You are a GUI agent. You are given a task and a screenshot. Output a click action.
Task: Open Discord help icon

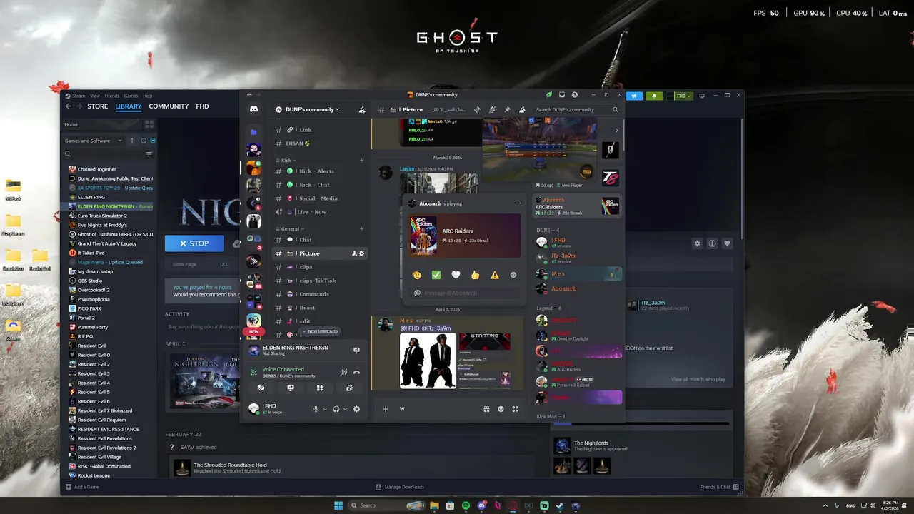point(575,94)
